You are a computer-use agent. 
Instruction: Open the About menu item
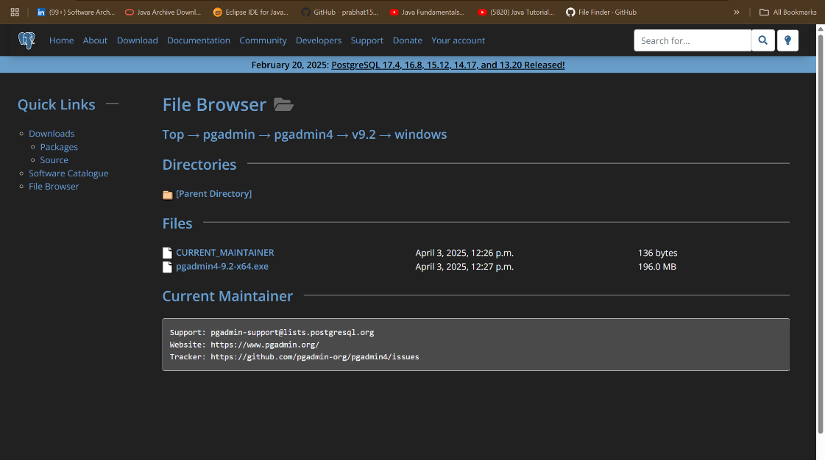pos(95,40)
